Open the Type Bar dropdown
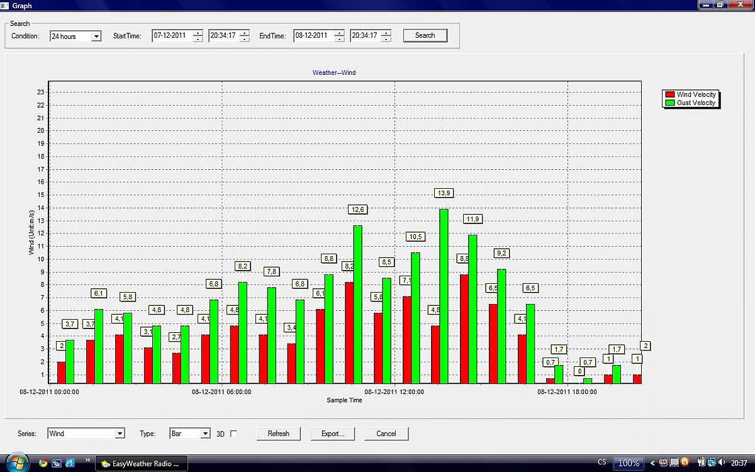The height and width of the screenshot is (472, 755). coord(205,434)
